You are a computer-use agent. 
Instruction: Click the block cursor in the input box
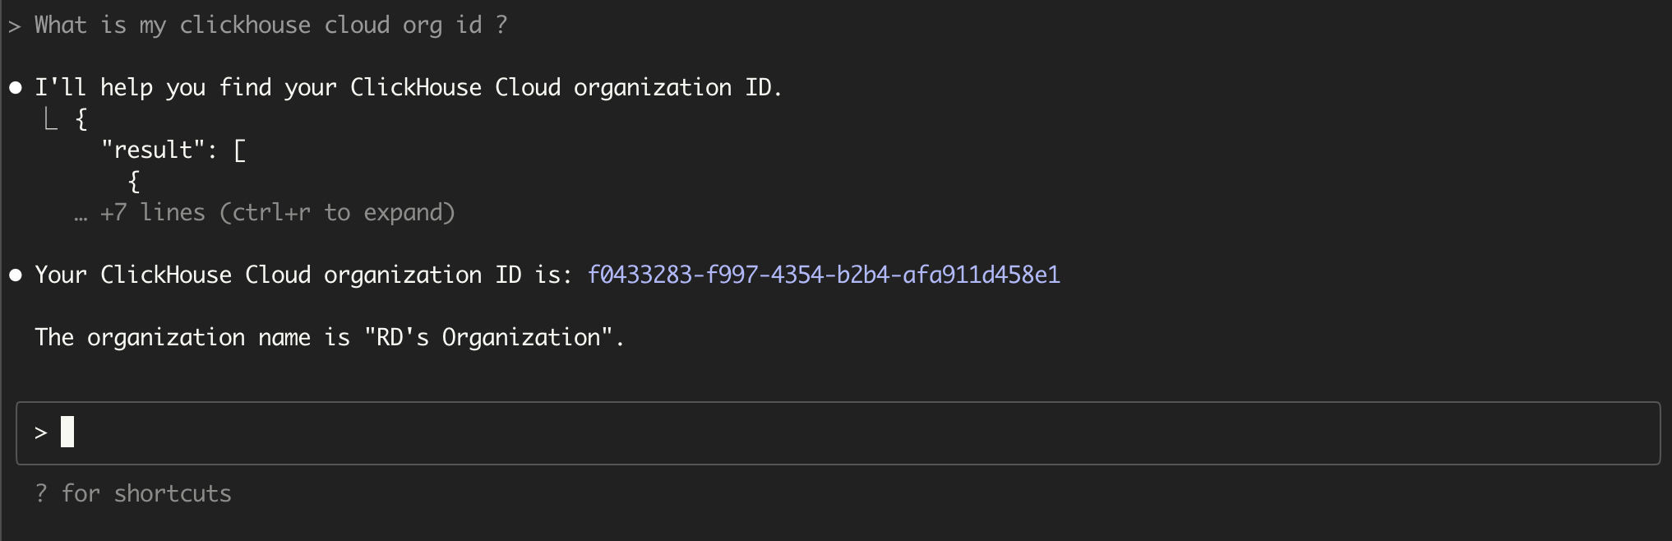coord(67,432)
